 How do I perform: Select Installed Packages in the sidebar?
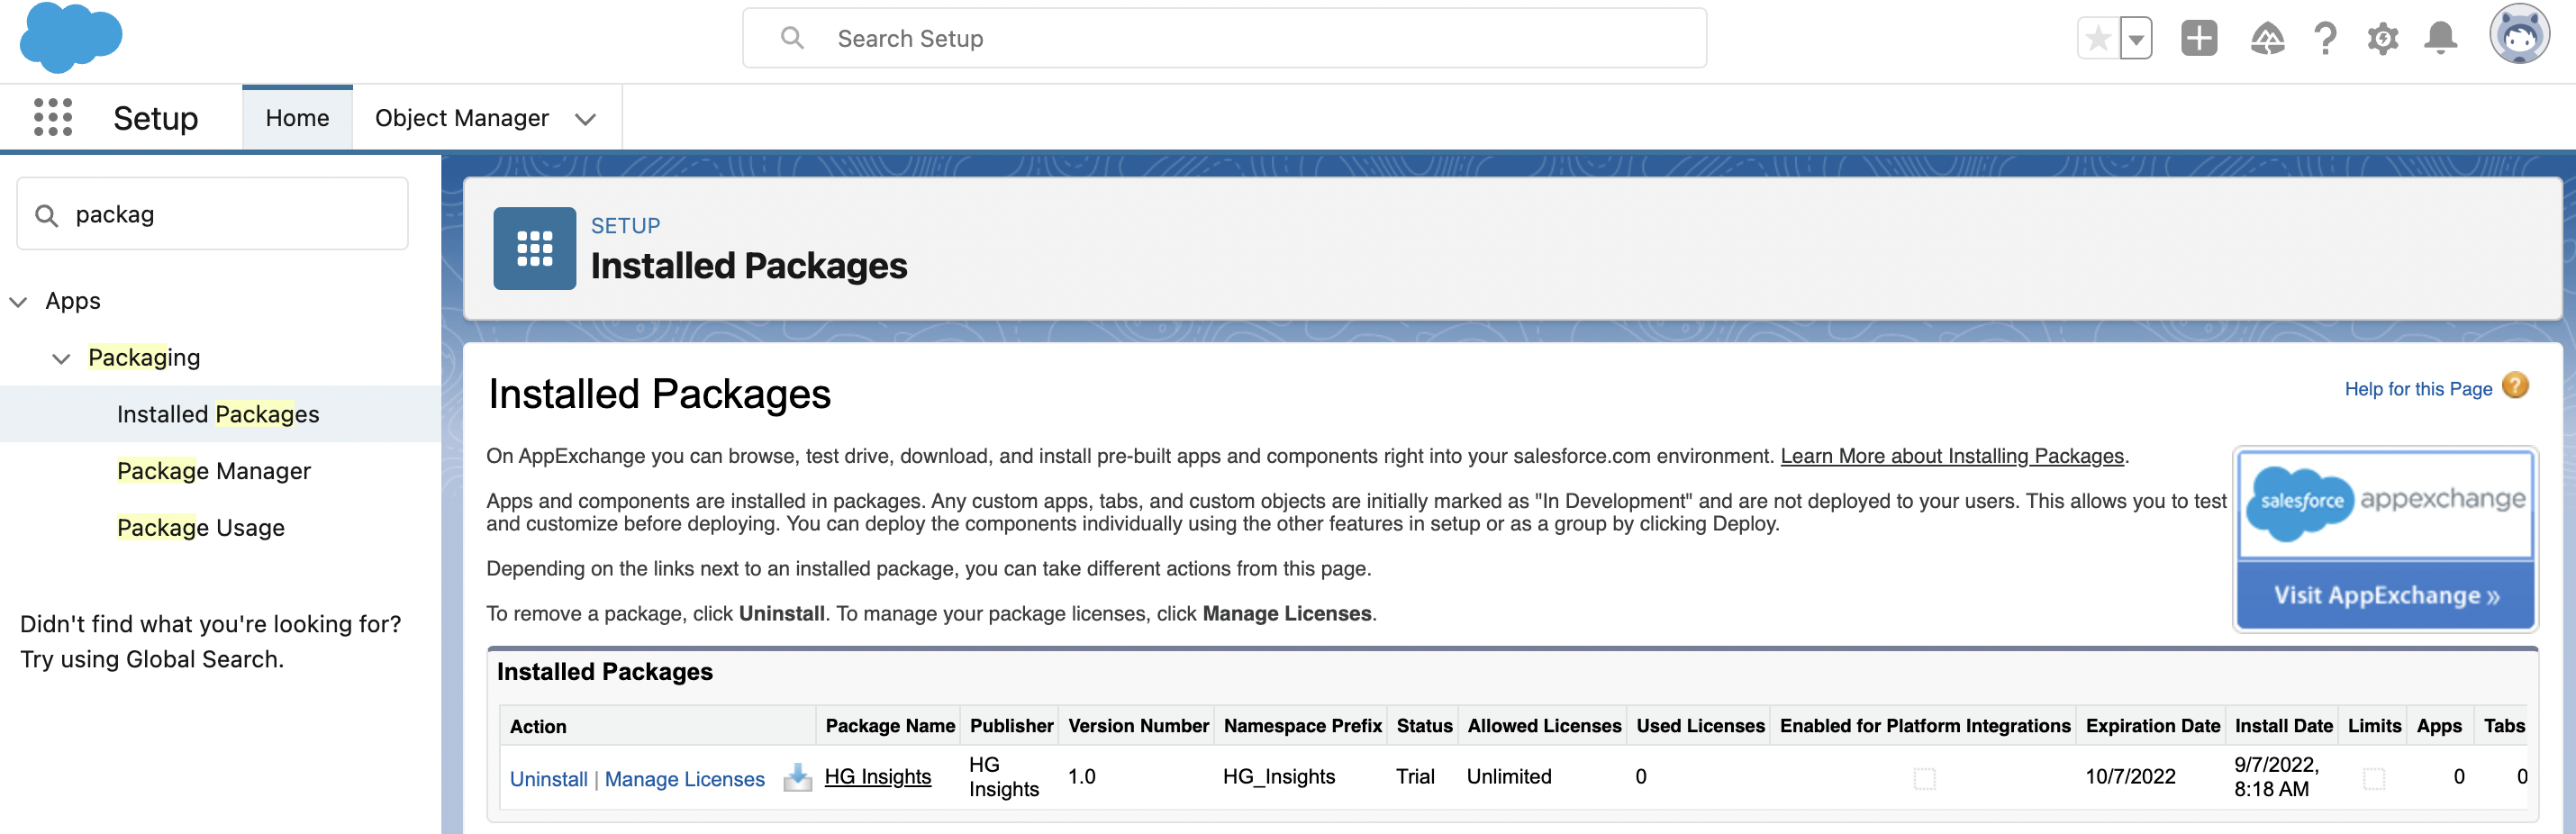pos(218,414)
